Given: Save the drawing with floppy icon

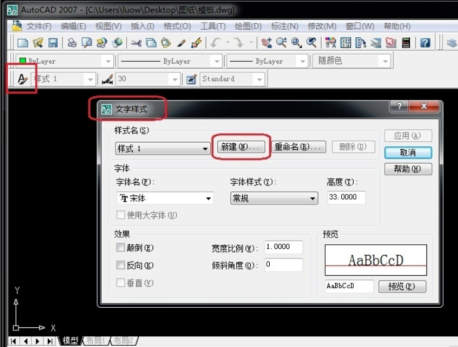Looking at the screenshot, I should [53, 43].
